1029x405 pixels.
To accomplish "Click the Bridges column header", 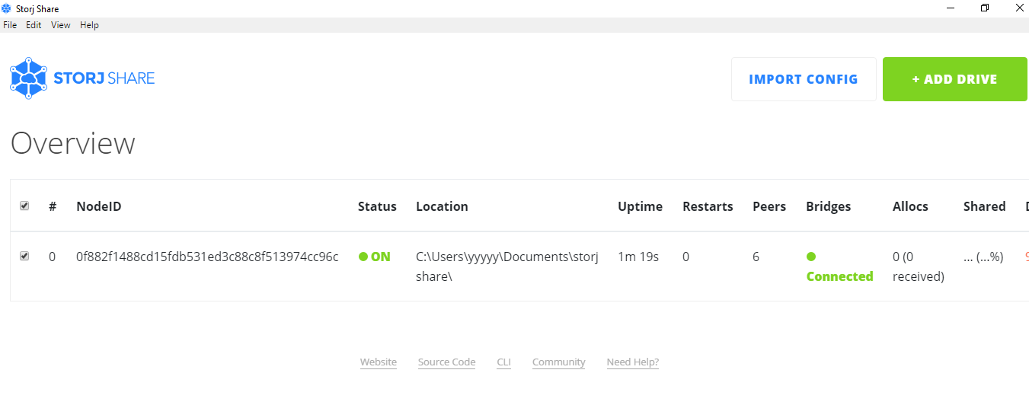I will point(829,206).
